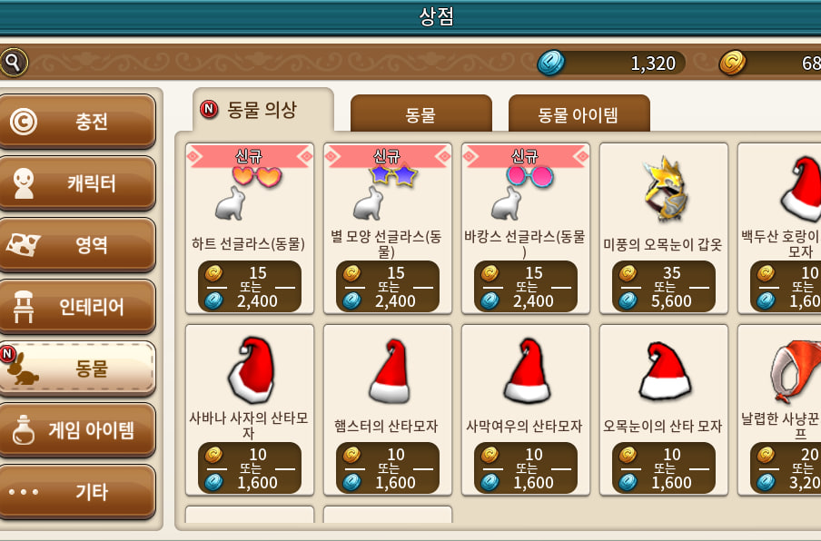Open the 인테리어 category
Viewport: 821px width, 541px height.
click(x=78, y=307)
